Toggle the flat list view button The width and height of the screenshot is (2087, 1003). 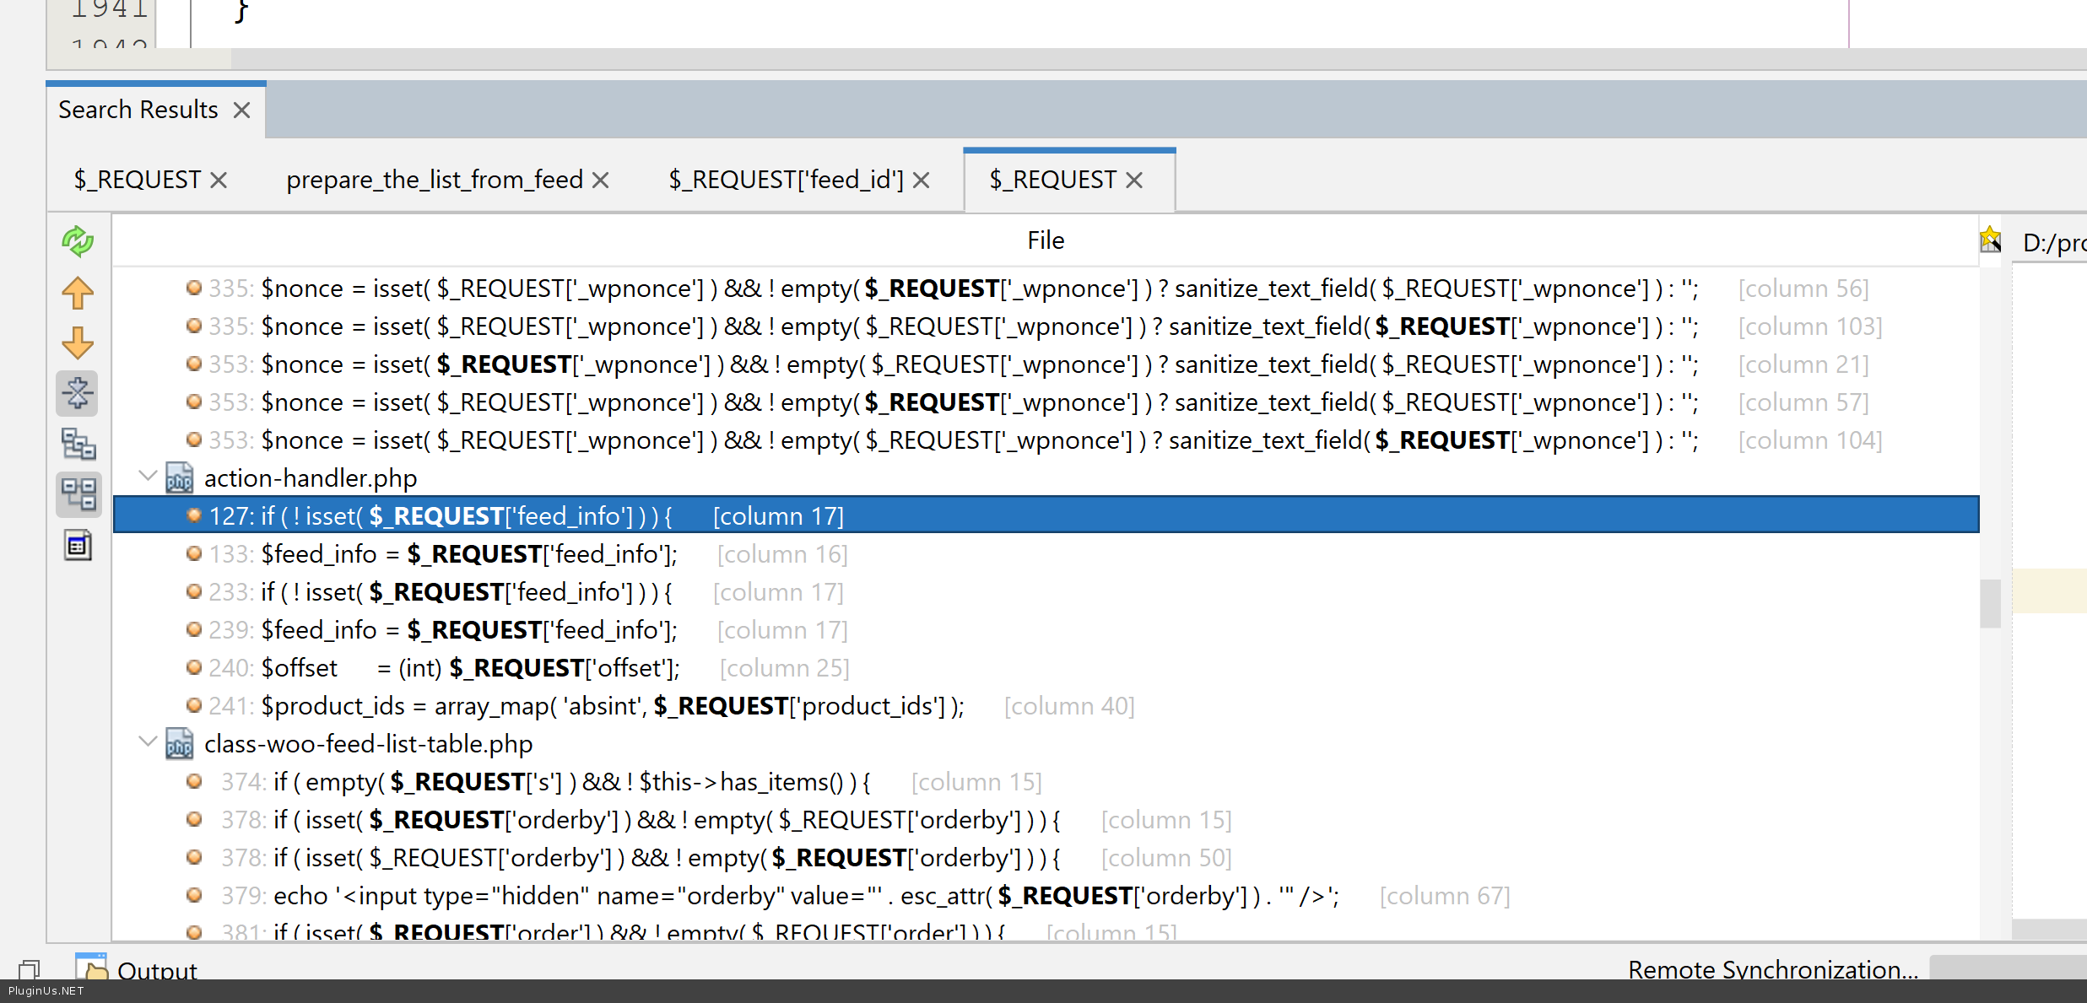[x=78, y=494]
